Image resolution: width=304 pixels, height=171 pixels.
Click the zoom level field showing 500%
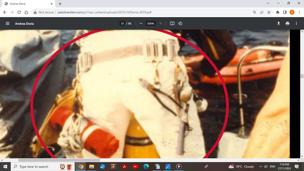(x=150, y=24)
